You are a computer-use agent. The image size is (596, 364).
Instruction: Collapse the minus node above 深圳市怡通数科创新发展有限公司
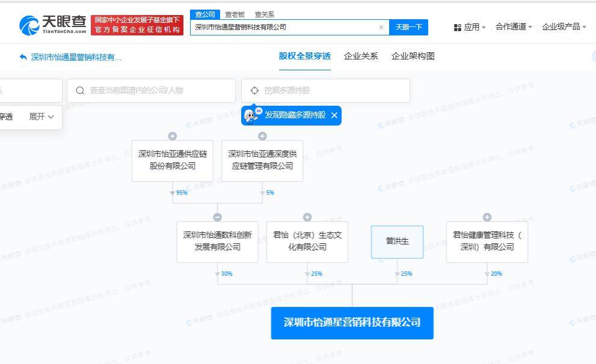[x=218, y=217]
